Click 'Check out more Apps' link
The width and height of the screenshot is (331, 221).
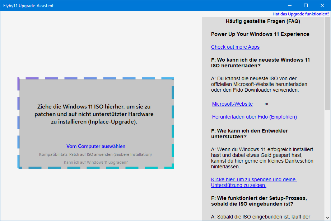(x=235, y=47)
